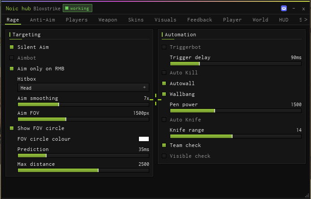Viewport: 311px width, 199px height.
Task: Enable the Auto Knife checkbox
Action: pyautogui.click(x=164, y=120)
